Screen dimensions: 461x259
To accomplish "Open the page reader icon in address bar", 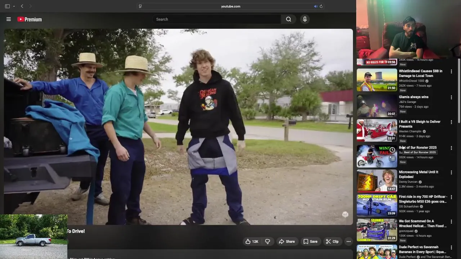I will tap(140, 6).
